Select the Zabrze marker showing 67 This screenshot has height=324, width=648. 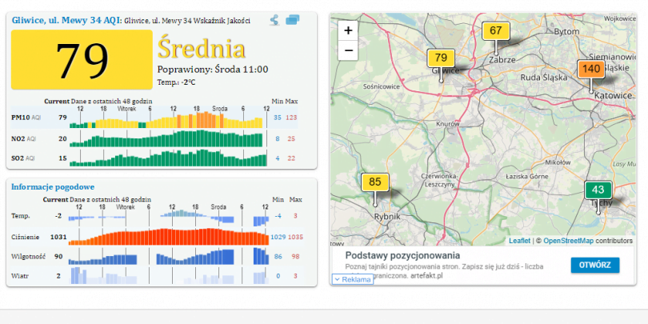[496, 31]
